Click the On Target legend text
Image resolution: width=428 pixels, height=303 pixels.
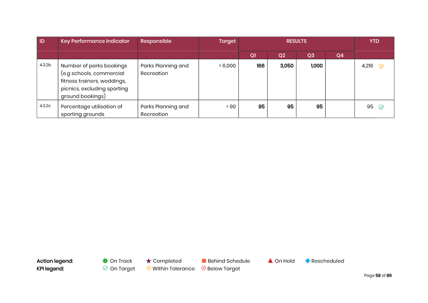123,269
